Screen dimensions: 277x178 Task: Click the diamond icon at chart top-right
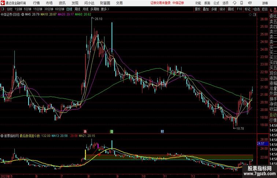click(x=250, y=15)
